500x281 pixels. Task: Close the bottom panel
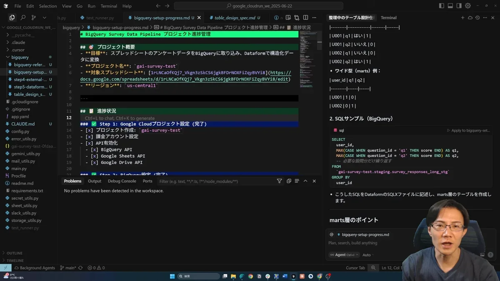(x=314, y=181)
